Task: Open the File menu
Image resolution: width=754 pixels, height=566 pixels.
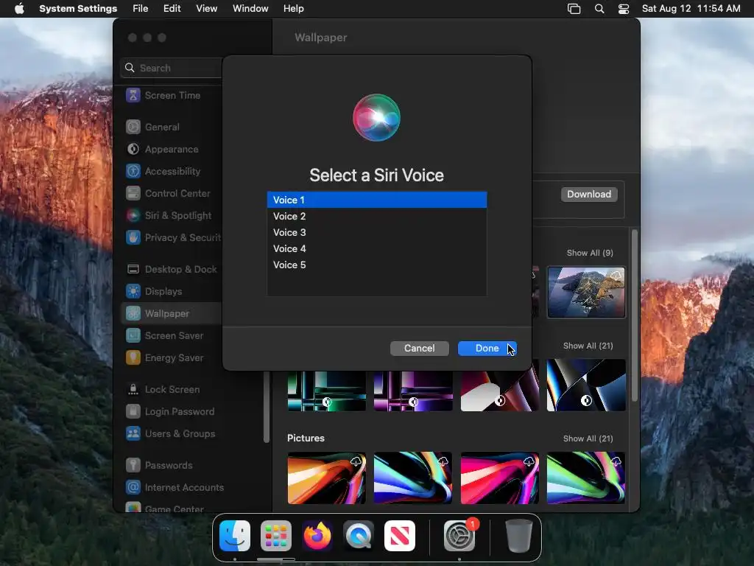Action: point(141,9)
